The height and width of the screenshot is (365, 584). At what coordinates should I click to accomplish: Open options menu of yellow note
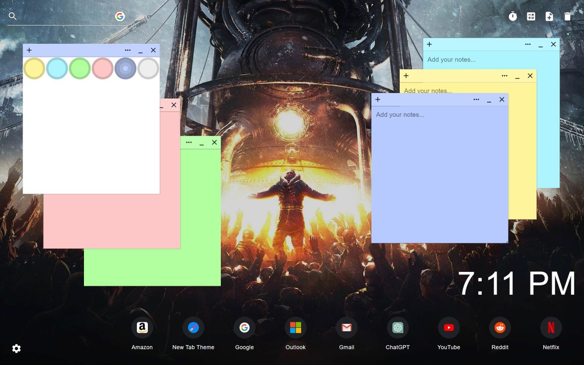pos(505,76)
